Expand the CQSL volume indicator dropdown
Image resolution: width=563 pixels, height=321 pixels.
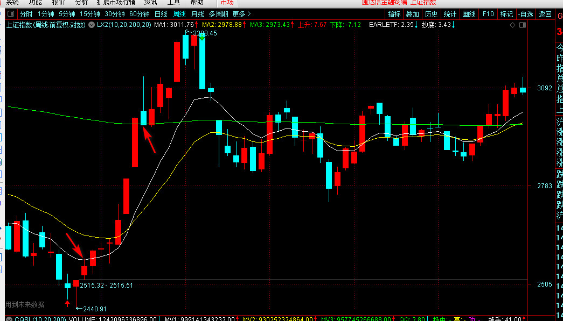pyautogui.click(x=9, y=318)
